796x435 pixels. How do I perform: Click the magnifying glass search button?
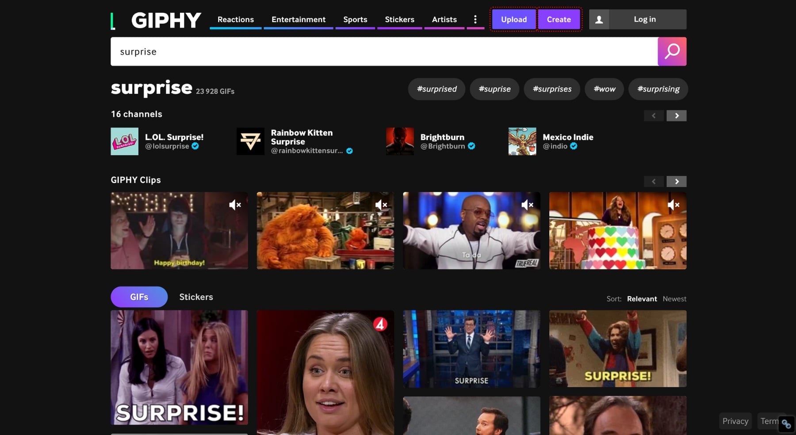pos(672,51)
